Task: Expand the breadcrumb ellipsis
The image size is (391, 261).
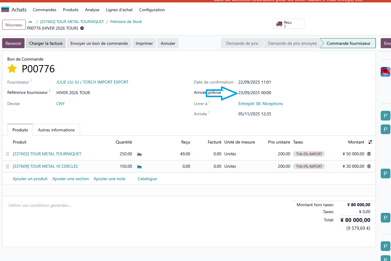Action: 30,22
